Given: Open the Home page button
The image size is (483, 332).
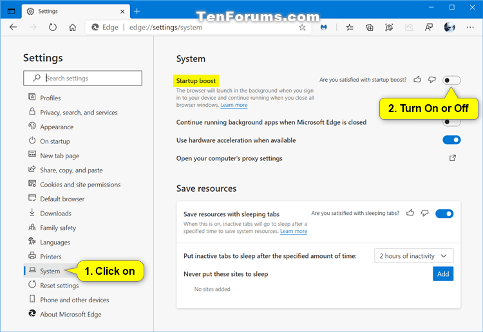Looking at the screenshot, I should (x=73, y=28).
